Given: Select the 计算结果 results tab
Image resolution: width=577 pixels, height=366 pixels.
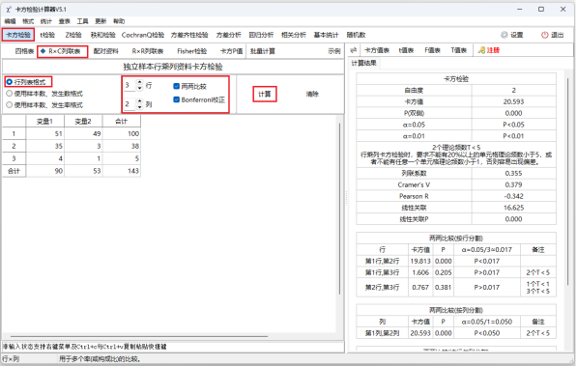Looking at the screenshot, I should tap(363, 64).
